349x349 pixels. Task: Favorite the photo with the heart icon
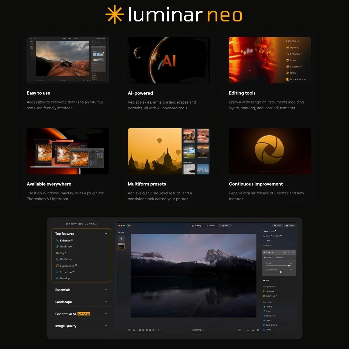pyautogui.click(x=129, y=330)
